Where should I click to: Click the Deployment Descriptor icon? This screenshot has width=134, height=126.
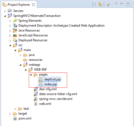pyautogui.click(x=15, y=26)
